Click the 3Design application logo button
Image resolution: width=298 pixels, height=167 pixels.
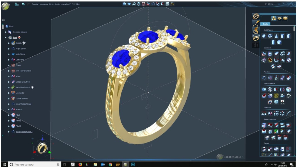(6, 6)
